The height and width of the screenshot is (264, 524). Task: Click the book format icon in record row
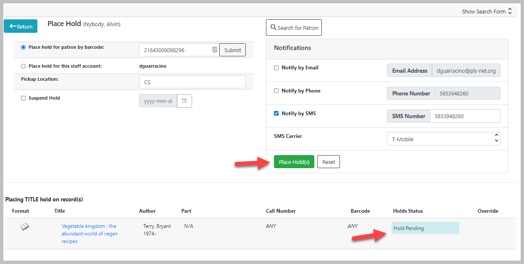[x=25, y=227]
